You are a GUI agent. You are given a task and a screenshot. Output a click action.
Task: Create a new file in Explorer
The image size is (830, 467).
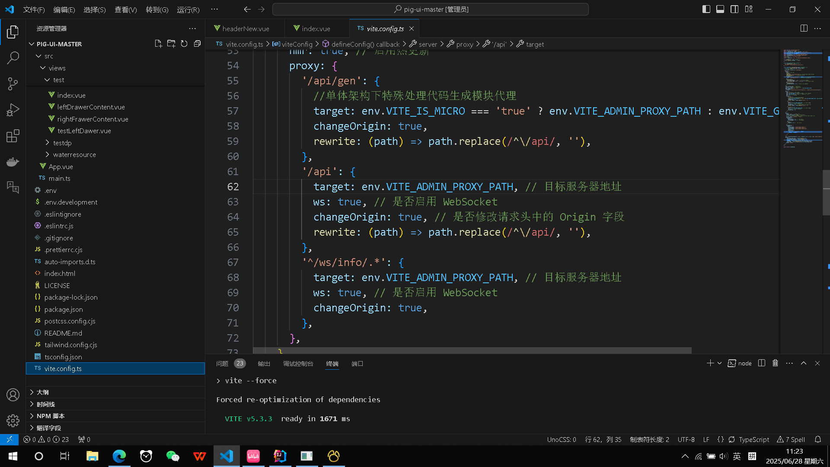[x=158, y=43]
